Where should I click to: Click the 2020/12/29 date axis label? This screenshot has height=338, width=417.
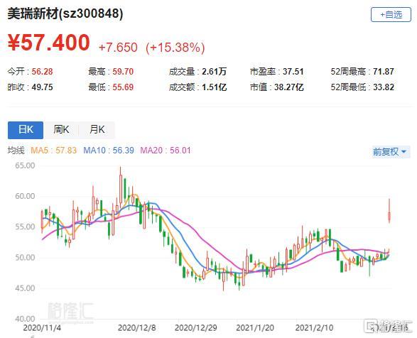click(196, 327)
